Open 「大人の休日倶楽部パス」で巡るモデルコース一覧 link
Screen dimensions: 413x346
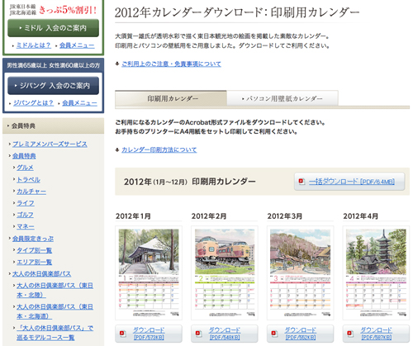pos(55,333)
